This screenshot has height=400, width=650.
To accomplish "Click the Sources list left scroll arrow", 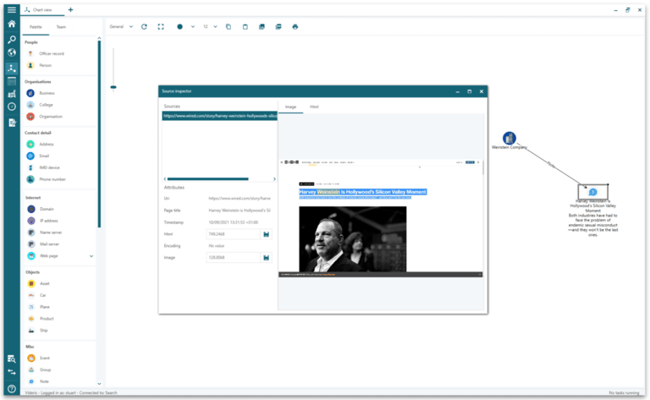I will (x=165, y=179).
